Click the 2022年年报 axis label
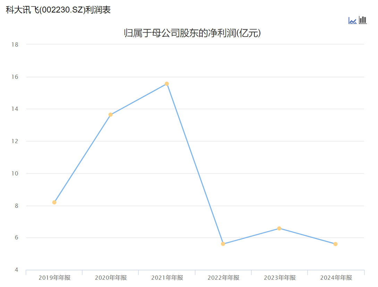 pos(224,278)
